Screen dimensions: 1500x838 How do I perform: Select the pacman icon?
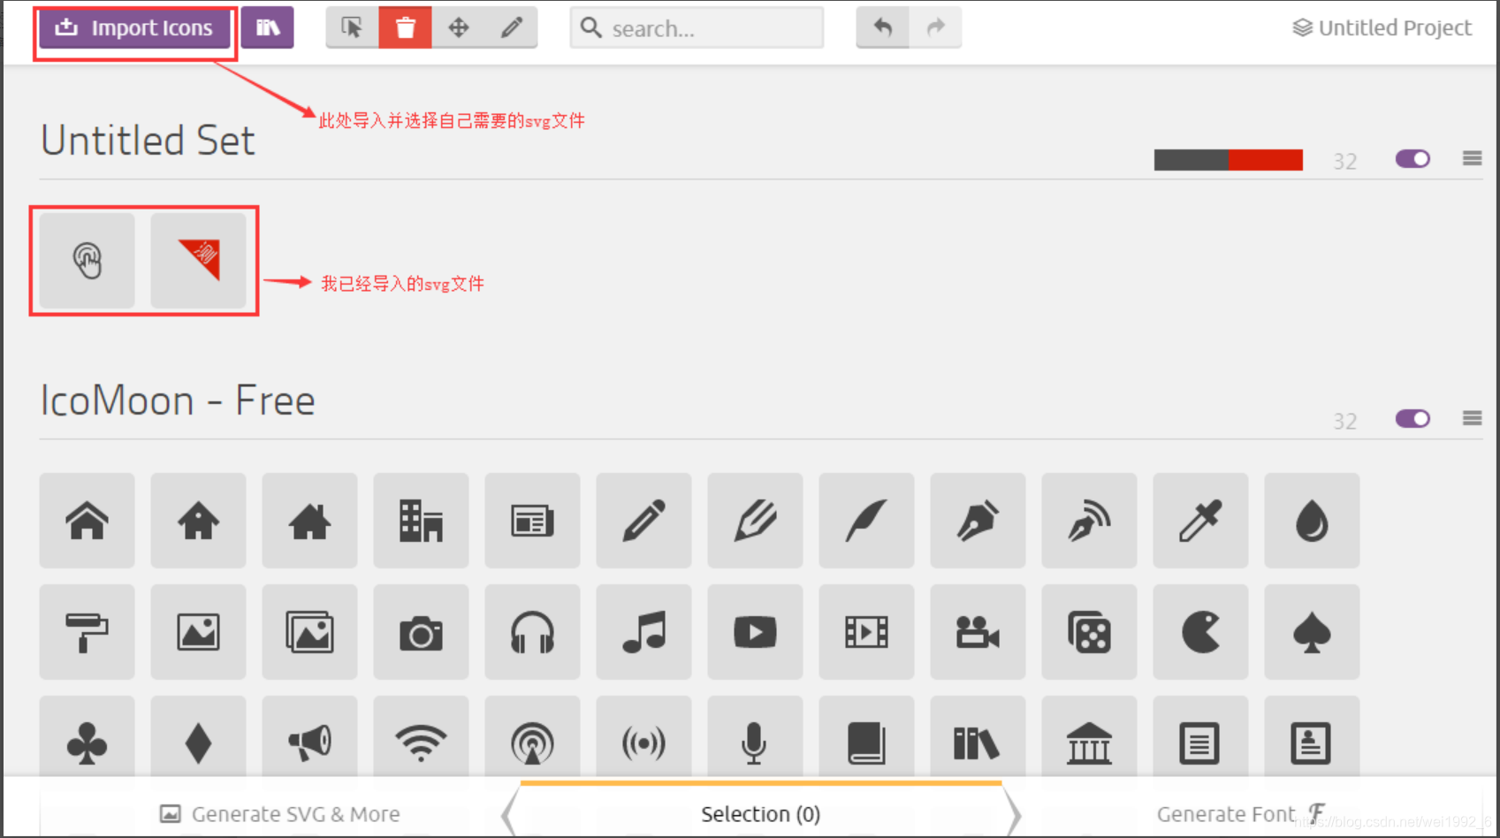tap(1200, 632)
